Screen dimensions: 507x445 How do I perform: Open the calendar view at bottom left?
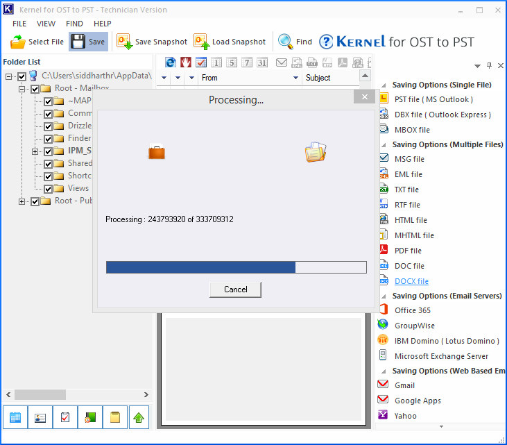coord(15,417)
